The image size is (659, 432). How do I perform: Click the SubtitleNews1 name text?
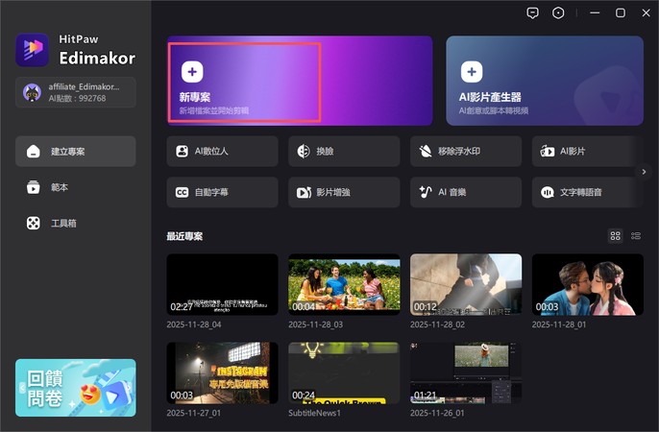(x=314, y=413)
